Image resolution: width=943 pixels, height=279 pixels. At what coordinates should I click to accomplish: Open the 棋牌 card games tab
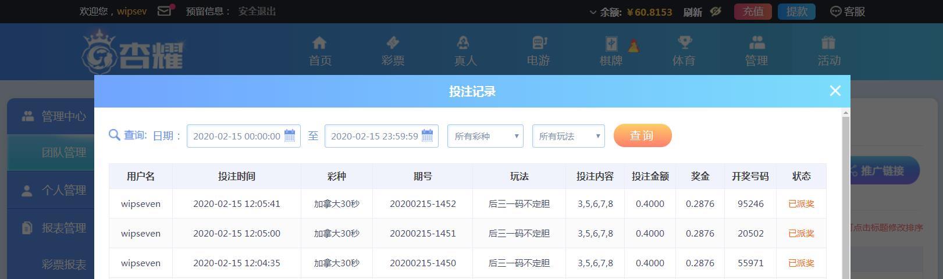point(611,51)
